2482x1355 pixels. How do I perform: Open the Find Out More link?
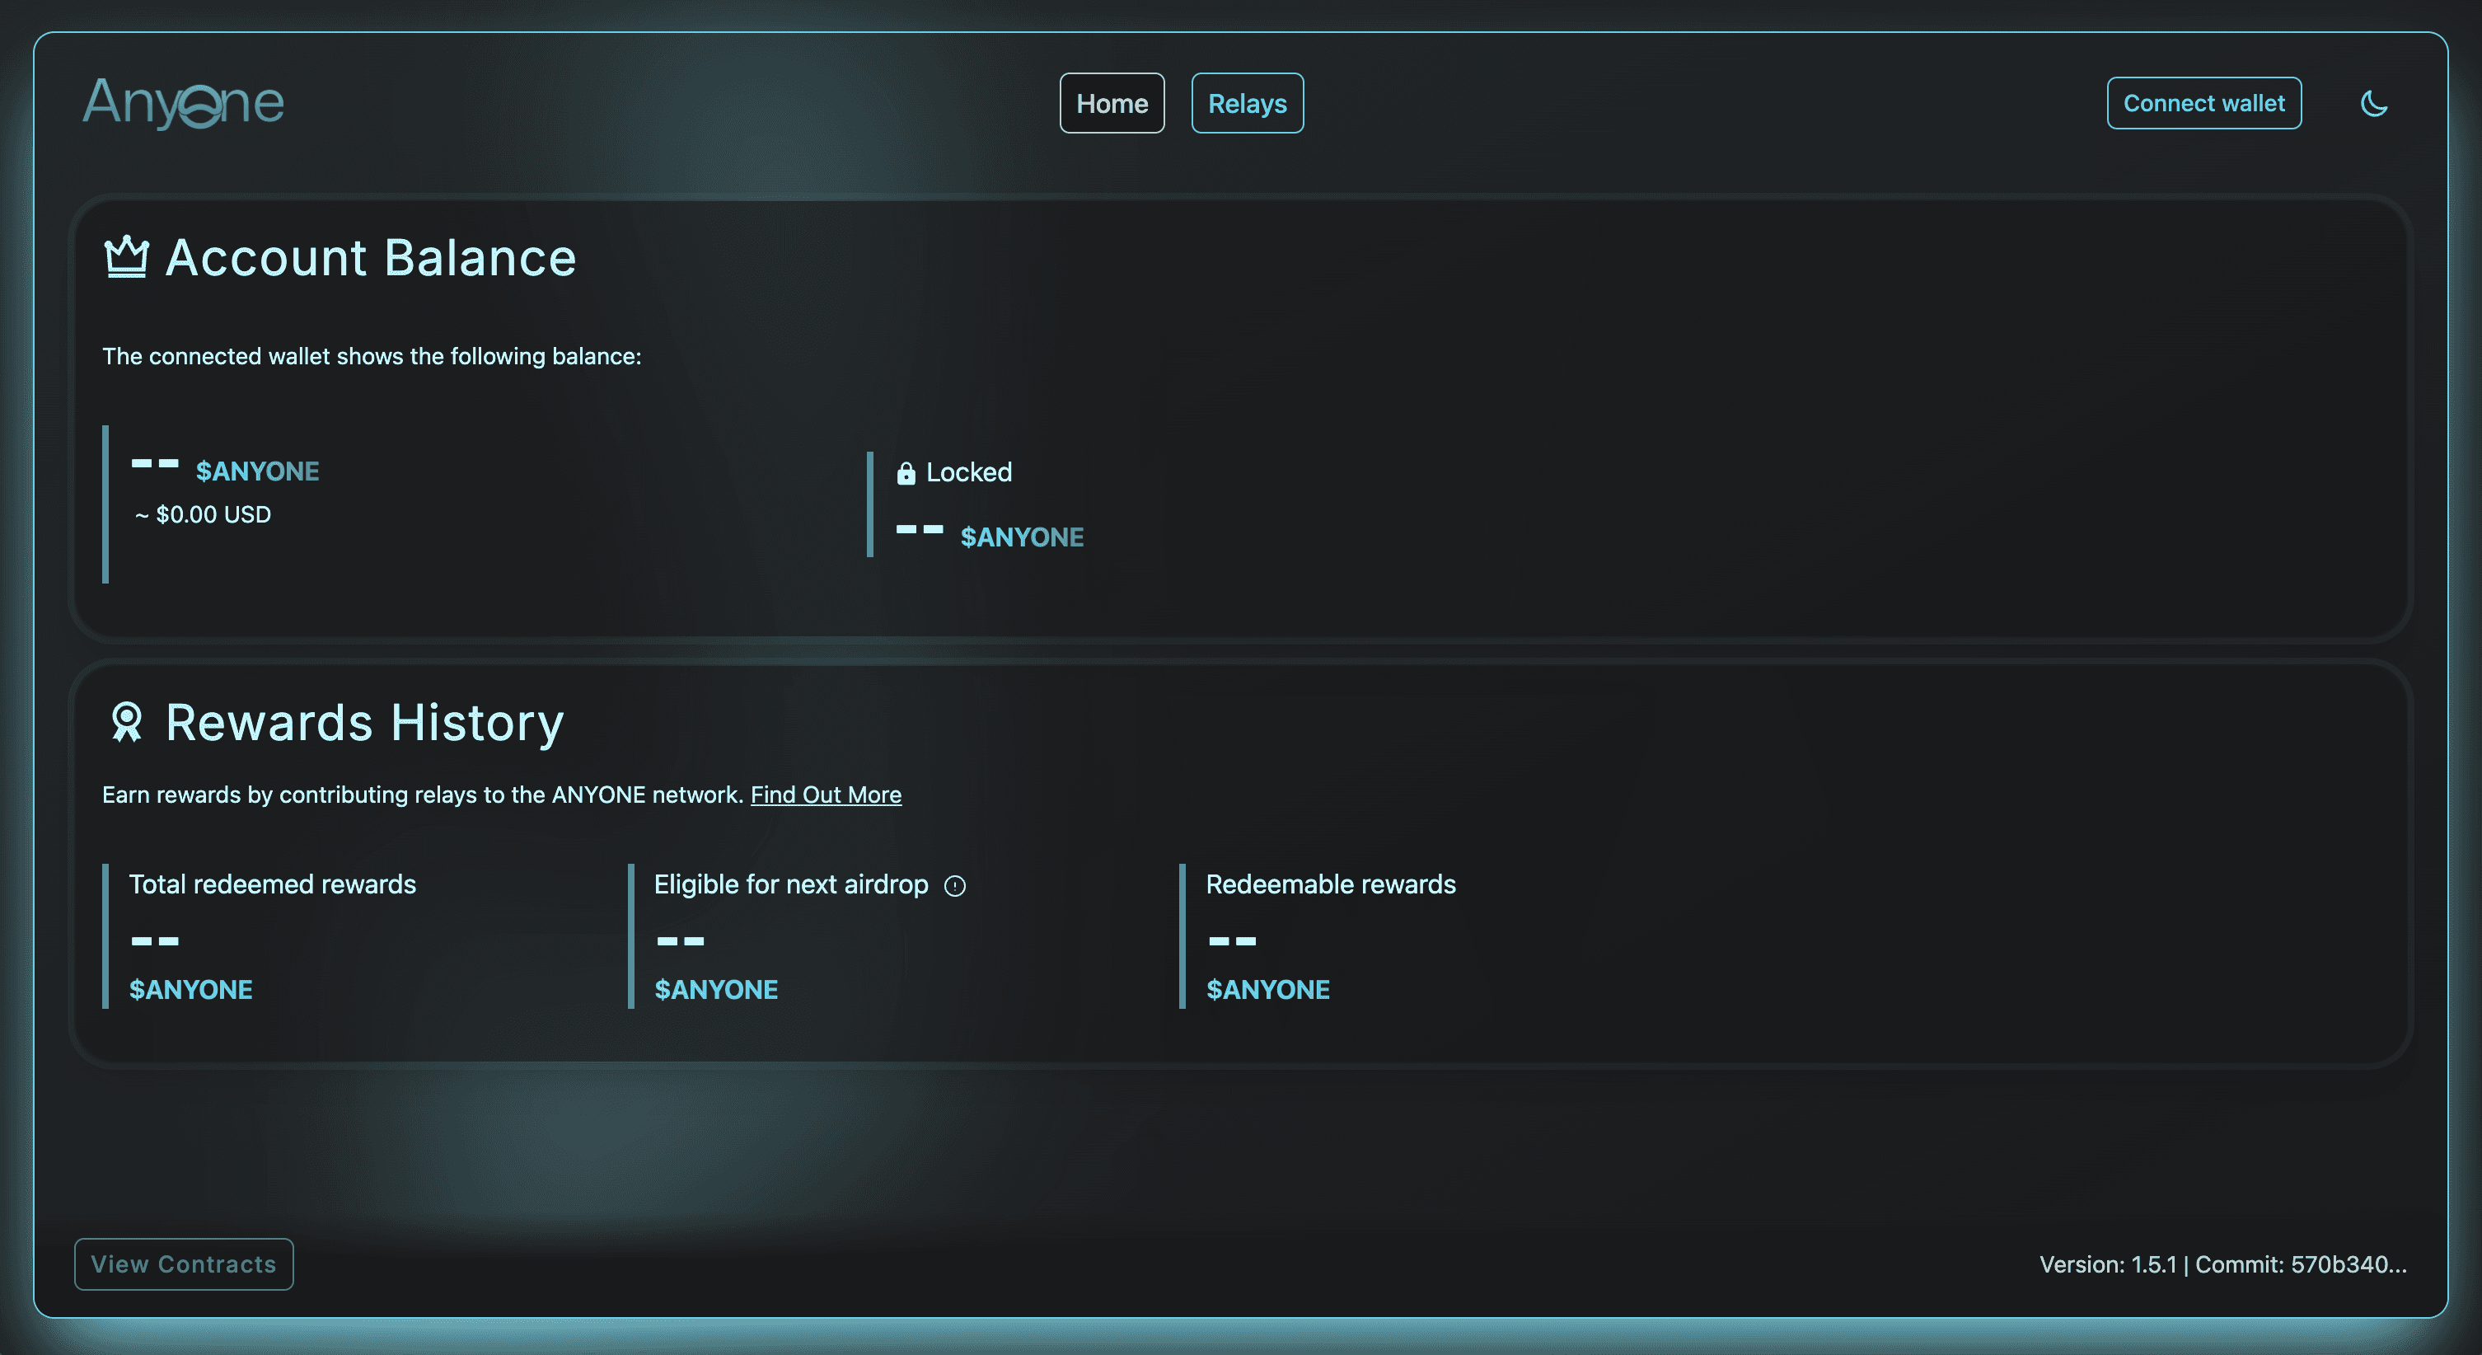coord(826,794)
